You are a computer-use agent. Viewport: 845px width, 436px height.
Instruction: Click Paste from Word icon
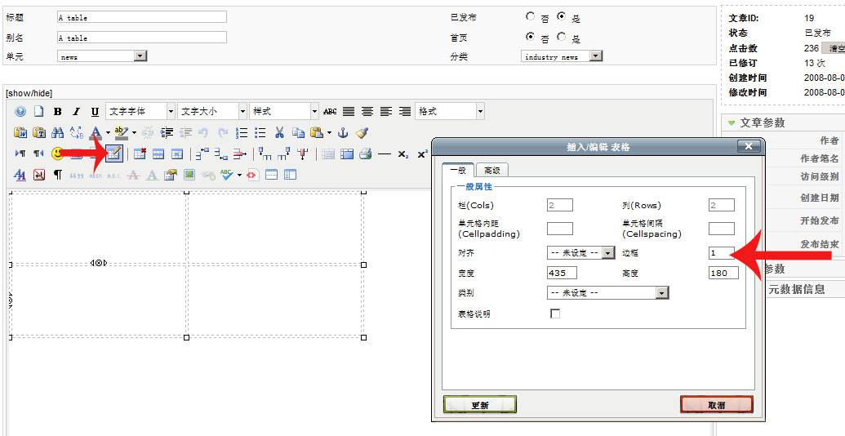(20, 132)
